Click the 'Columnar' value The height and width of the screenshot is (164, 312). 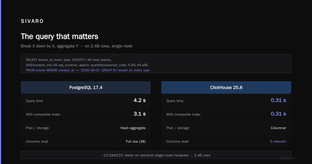point(278,128)
